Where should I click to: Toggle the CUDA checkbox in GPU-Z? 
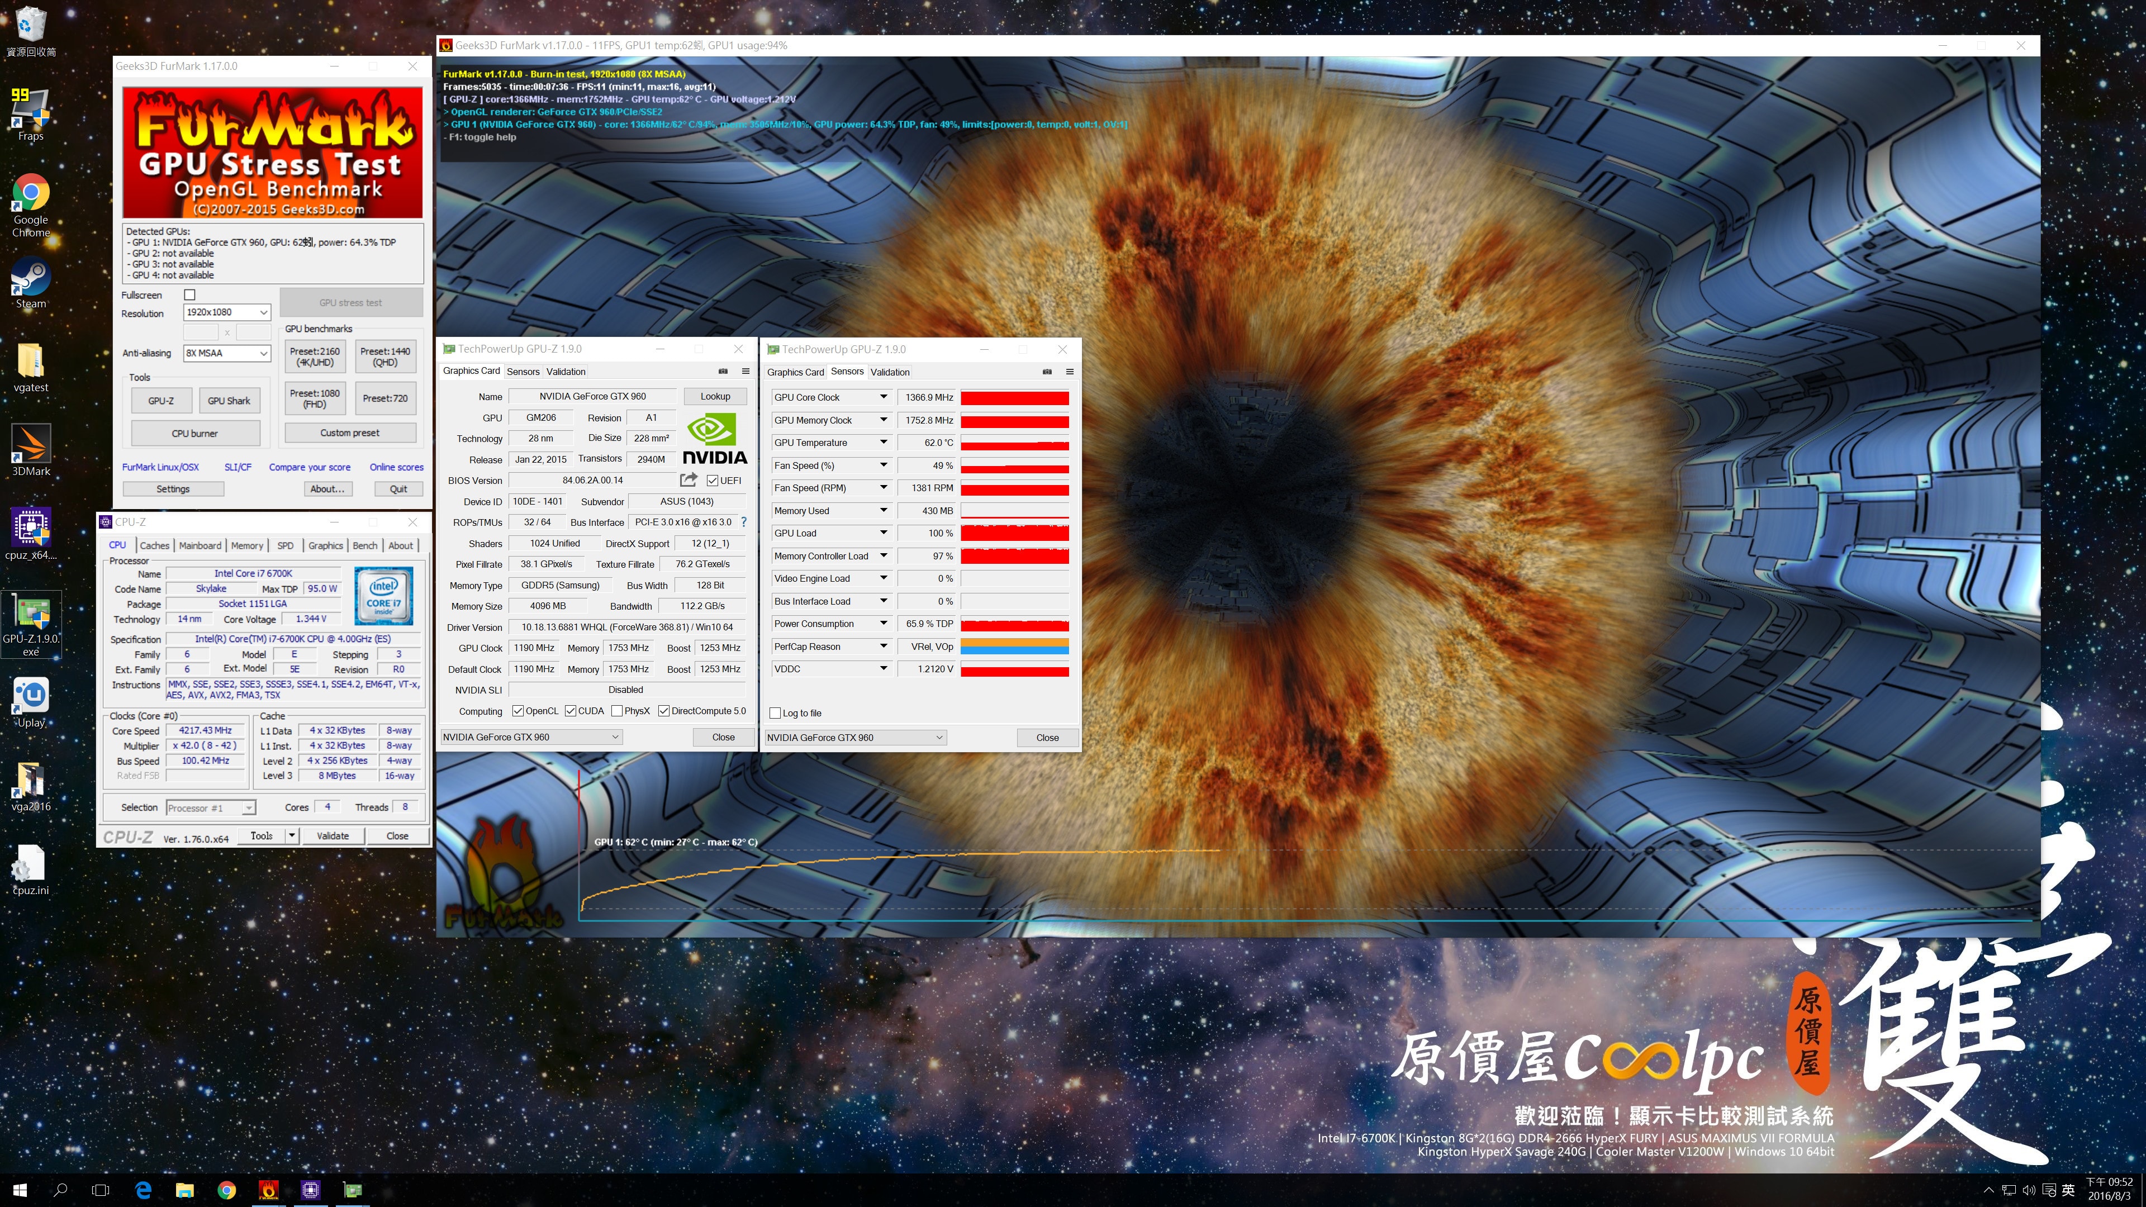tap(571, 711)
